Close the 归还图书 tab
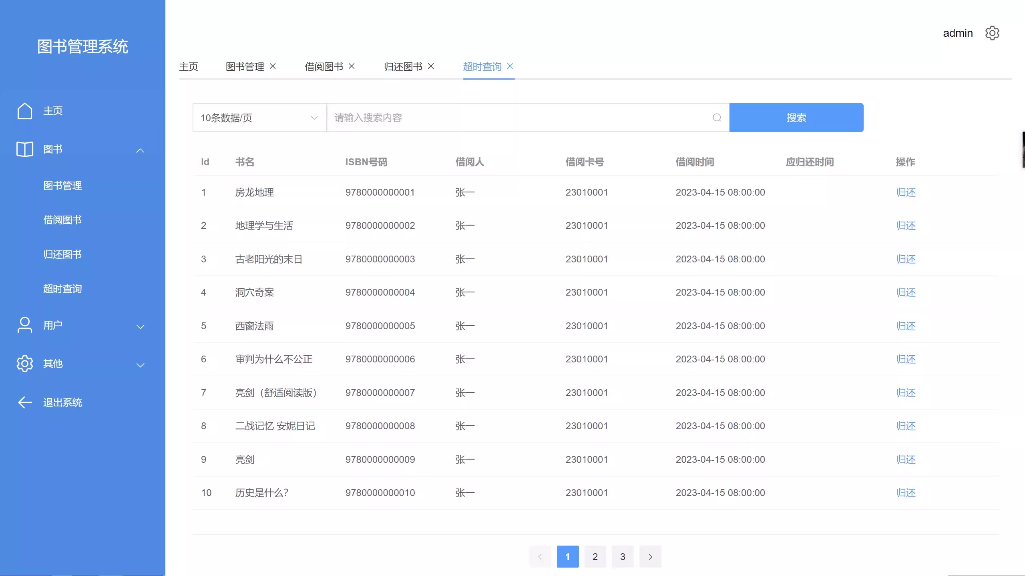Image resolution: width=1025 pixels, height=576 pixels. point(431,66)
